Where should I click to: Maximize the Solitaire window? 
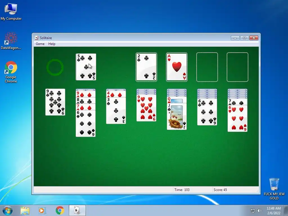244,38
